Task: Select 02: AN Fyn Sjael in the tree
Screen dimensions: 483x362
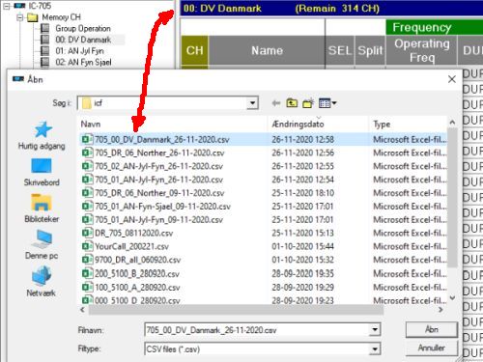Action: pyautogui.click(x=83, y=62)
